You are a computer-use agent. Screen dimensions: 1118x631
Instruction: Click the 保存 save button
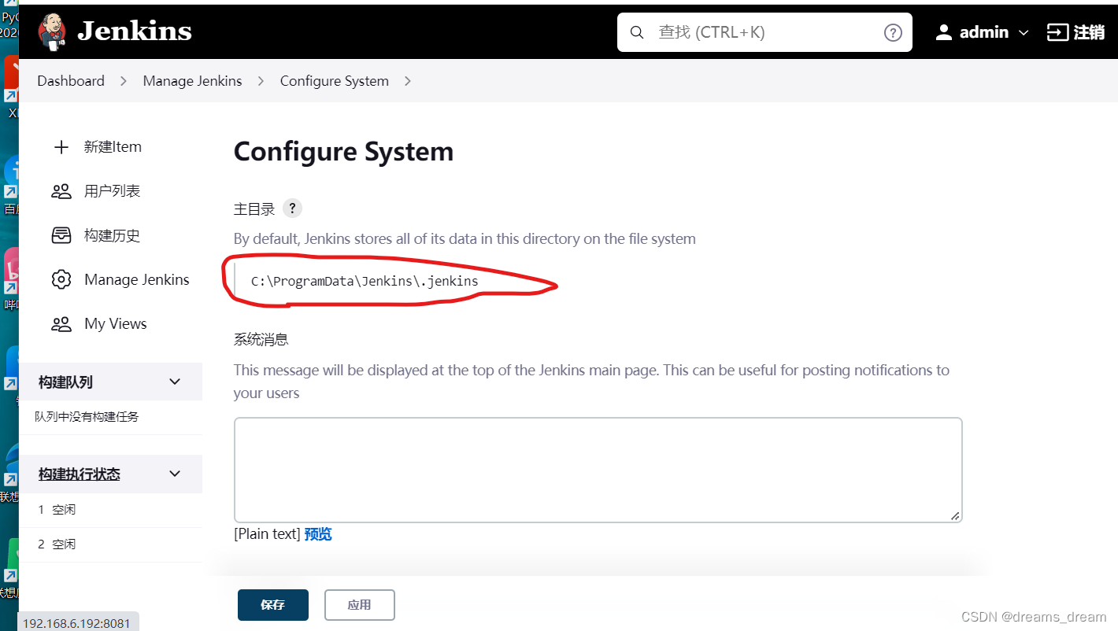point(272,604)
